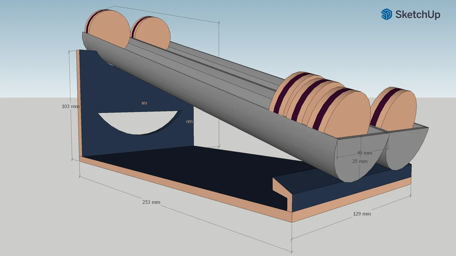Select the 253 mm length dimension label
Image resolution: width=456 pixels, height=256 pixels.
[151, 202]
